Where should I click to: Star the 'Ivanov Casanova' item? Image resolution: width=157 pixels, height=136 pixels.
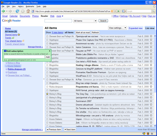pos(47,47)
